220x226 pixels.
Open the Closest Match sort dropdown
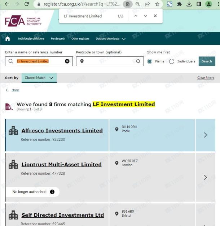(39, 78)
